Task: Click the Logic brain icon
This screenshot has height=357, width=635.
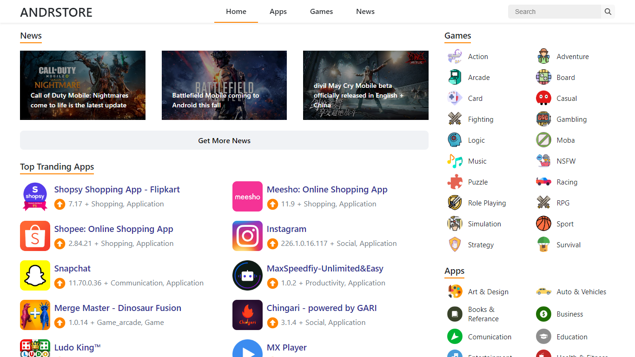Action: (455, 140)
